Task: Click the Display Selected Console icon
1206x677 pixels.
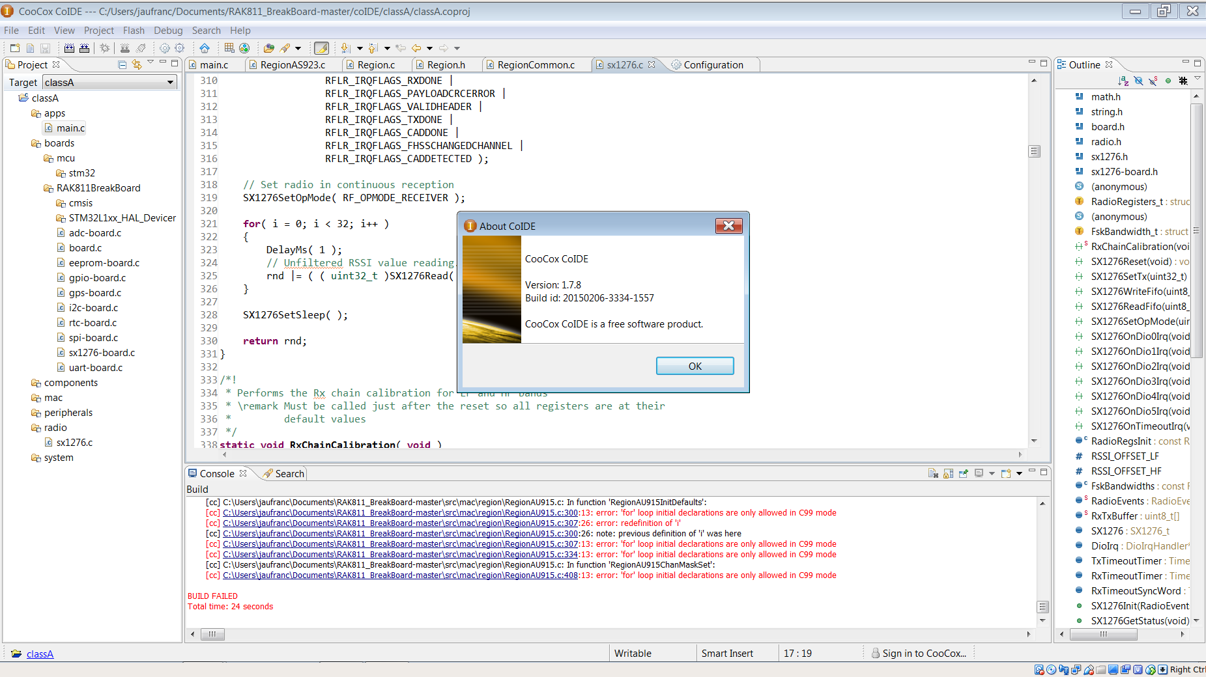Action: point(979,474)
